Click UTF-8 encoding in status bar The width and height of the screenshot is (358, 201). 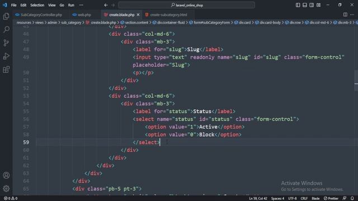(x=292, y=198)
